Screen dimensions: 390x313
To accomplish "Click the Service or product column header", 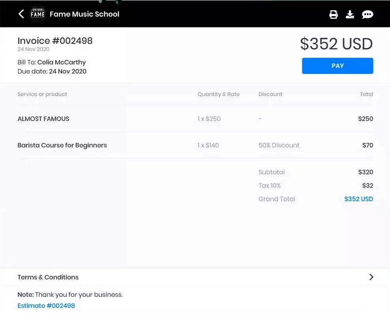I will click(x=42, y=94).
